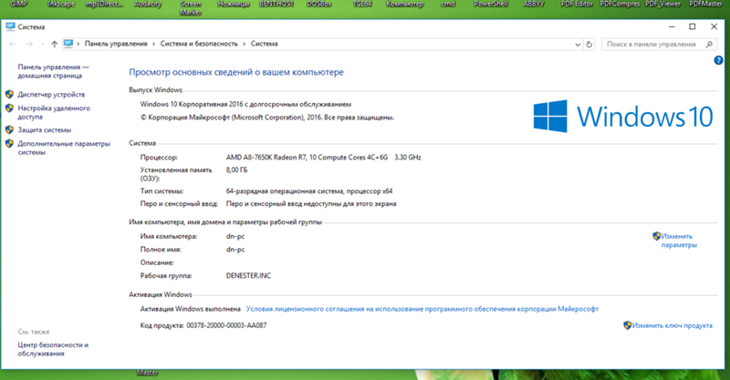Image resolution: width=730 pixels, height=380 pixels.
Task: Click the GIMP desktop shortcut
Action: tap(18, 4)
